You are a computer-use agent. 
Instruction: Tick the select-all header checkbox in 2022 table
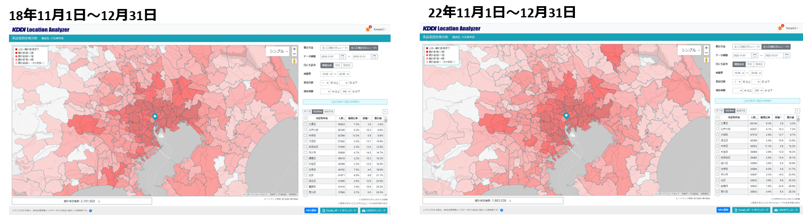coord(717,116)
